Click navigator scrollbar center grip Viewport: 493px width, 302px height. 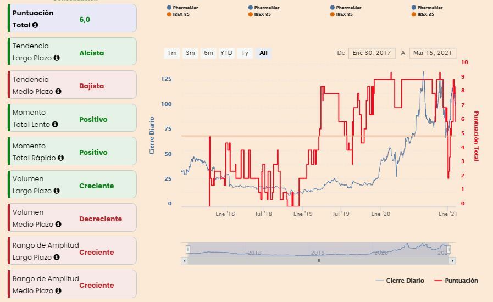[x=318, y=260]
